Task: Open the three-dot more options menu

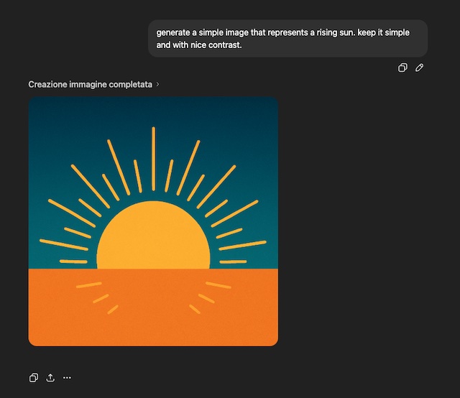Action: click(67, 378)
